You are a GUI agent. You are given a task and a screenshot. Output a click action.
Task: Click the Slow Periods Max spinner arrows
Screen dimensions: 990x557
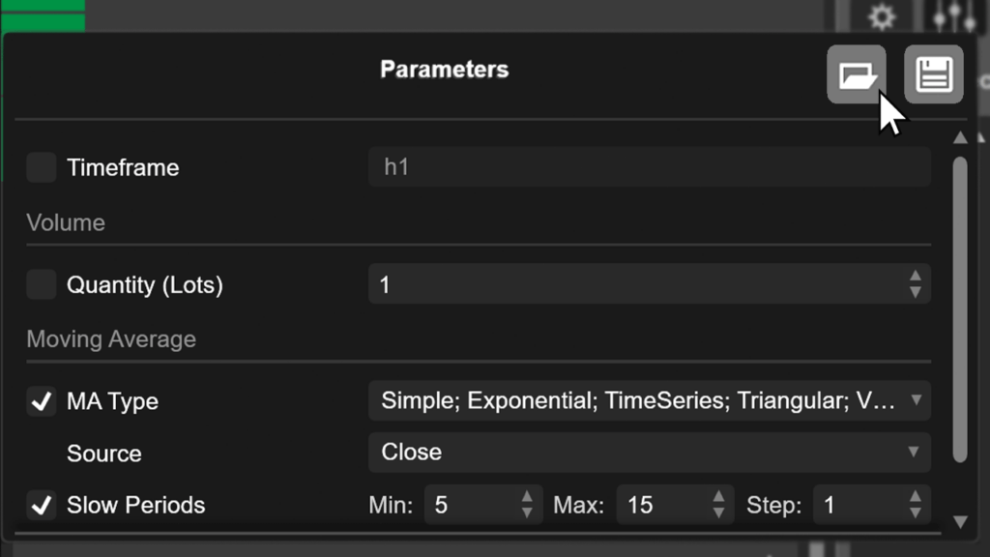718,505
